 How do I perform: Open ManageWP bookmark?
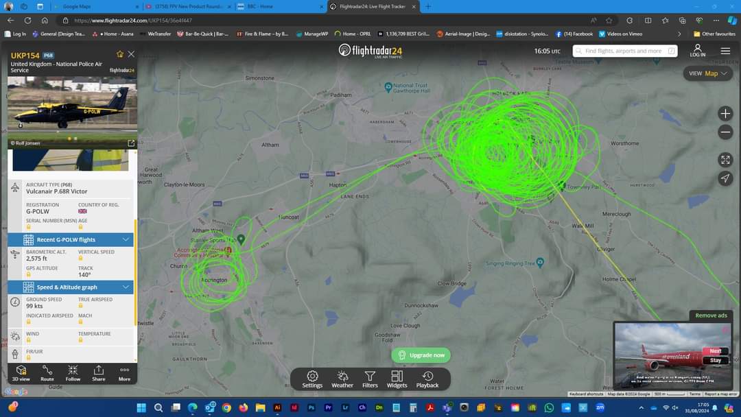(x=312, y=34)
